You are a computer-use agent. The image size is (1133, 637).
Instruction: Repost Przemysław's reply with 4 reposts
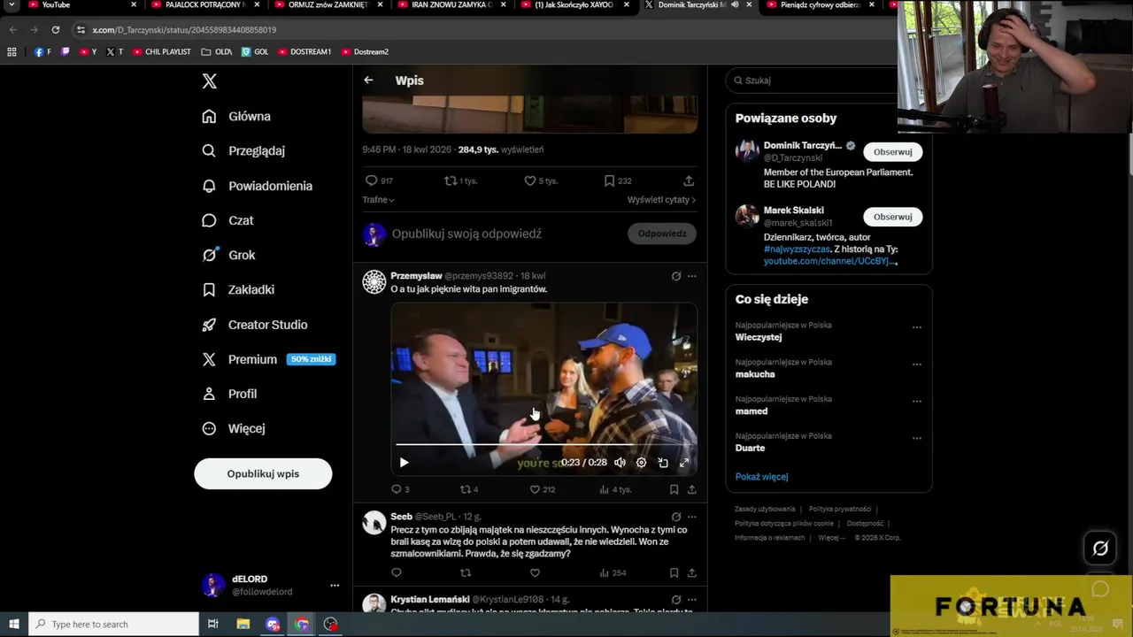point(469,489)
